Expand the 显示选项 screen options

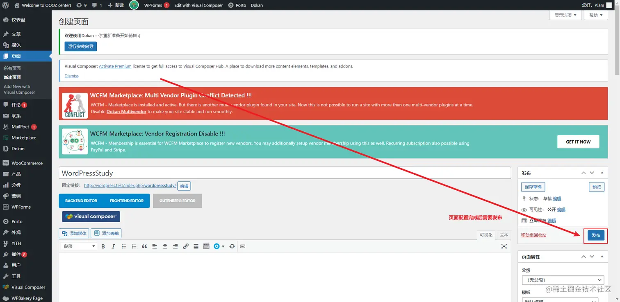pos(565,15)
